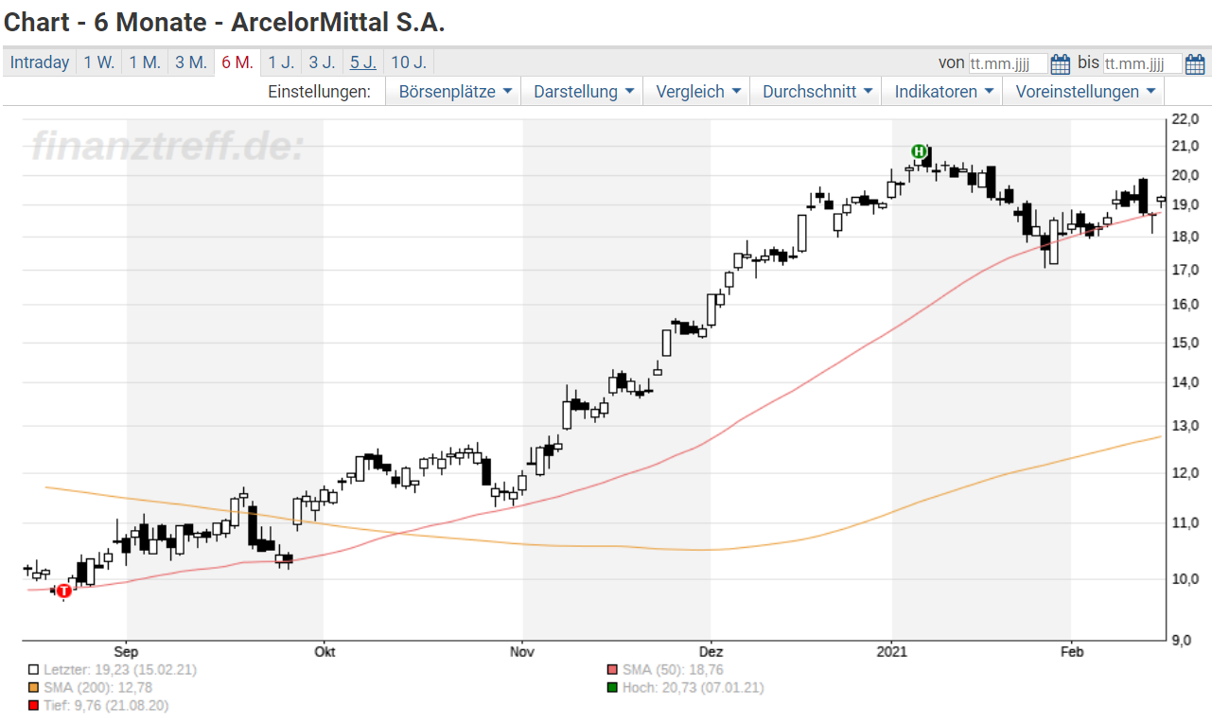Screen dimensions: 1212x724
Task: Click the red T low marker
Action: tap(64, 591)
